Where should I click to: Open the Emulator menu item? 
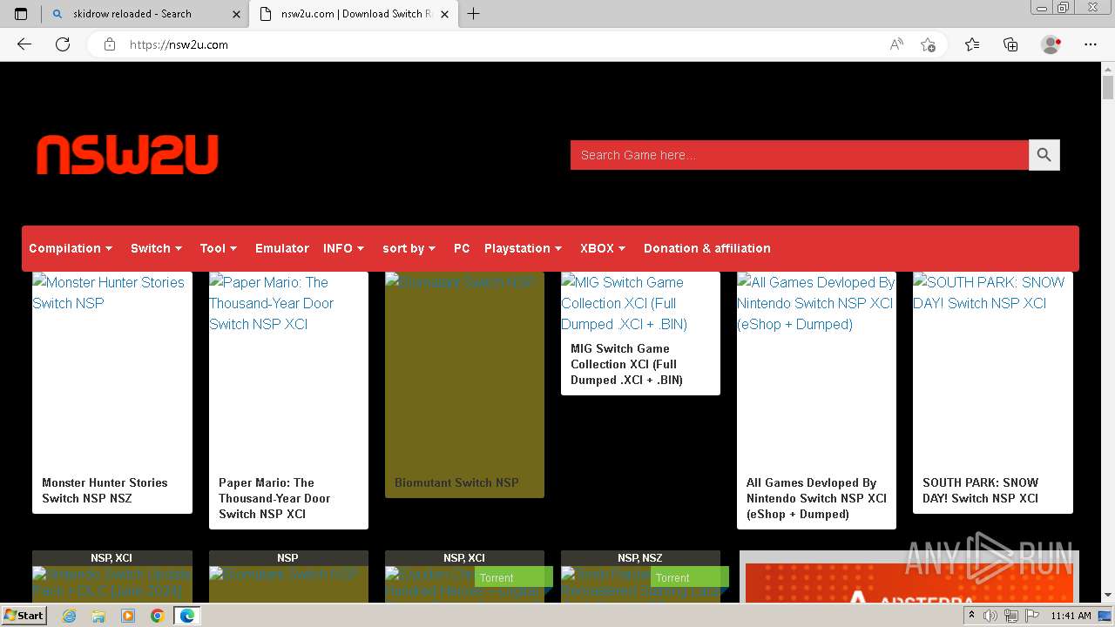tap(282, 248)
